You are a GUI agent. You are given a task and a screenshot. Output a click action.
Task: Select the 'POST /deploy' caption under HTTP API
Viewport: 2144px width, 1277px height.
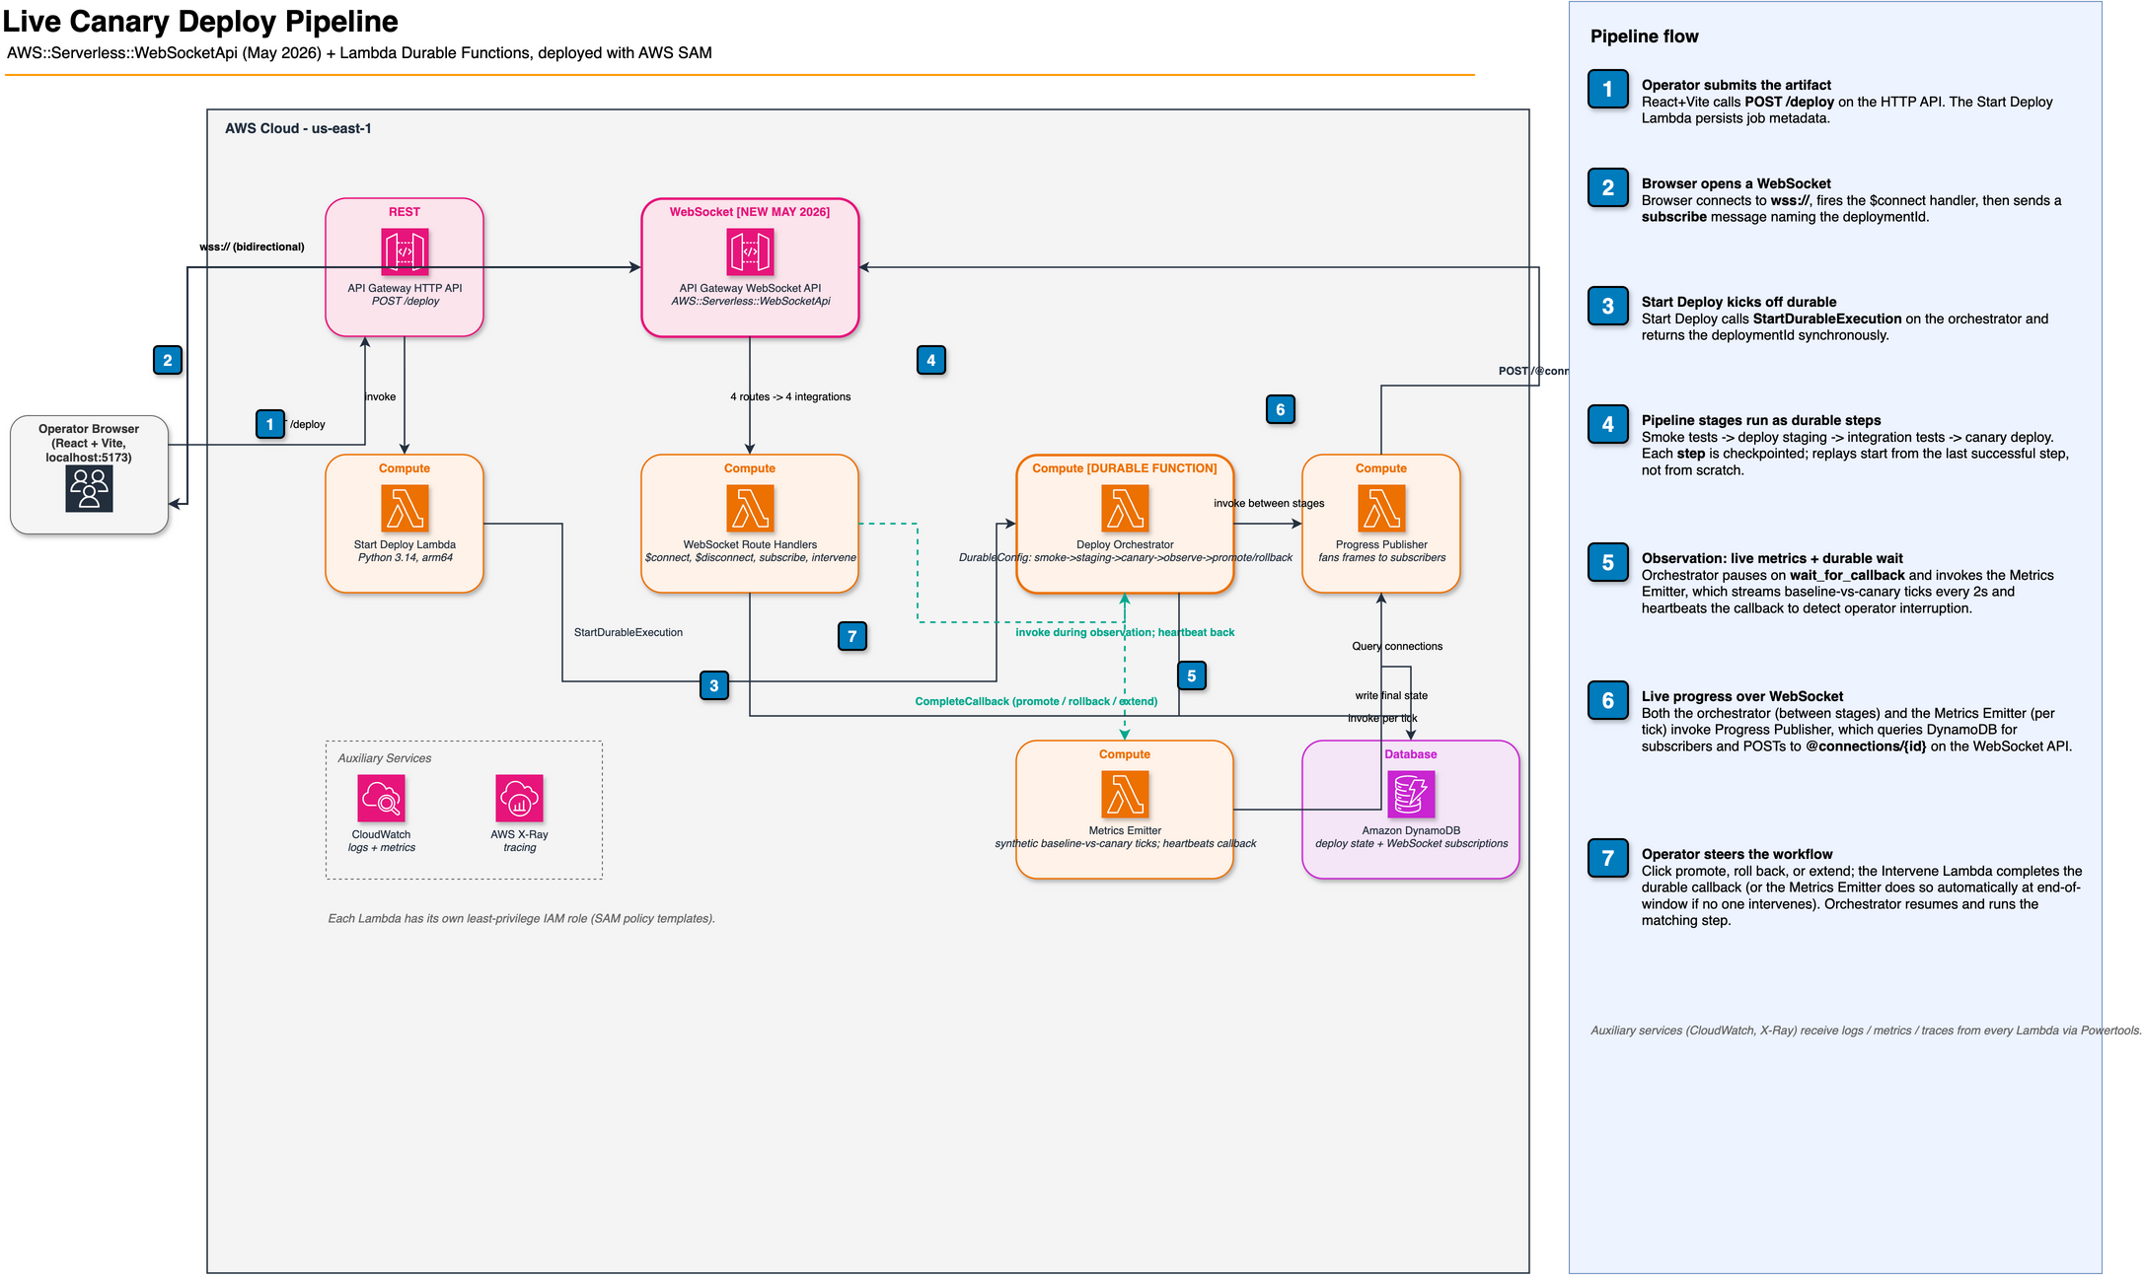(406, 302)
